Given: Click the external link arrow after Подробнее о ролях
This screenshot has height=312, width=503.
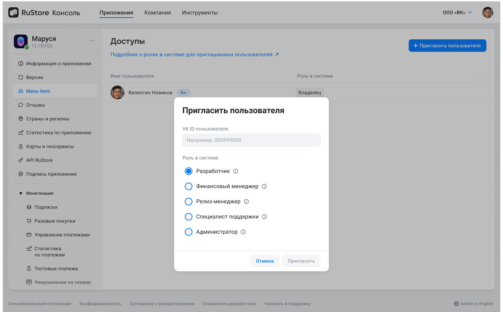Looking at the screenshot, I should [277, 55].
